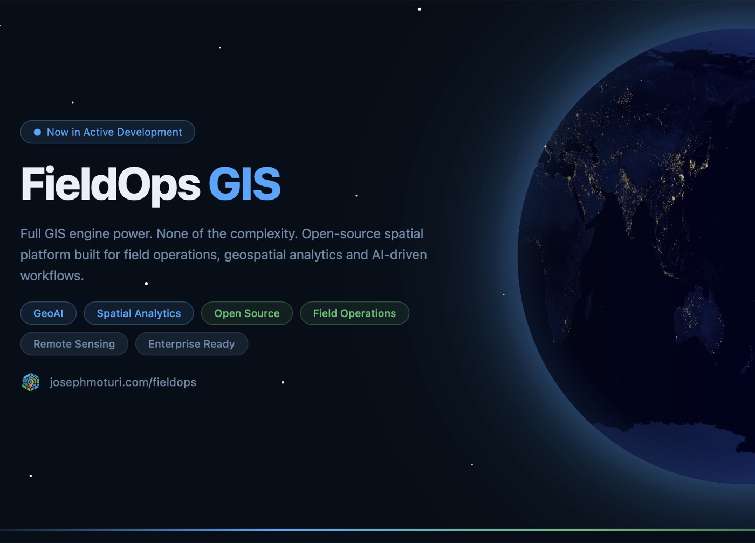This screenshot has height=543, width=755.
Task: Click the FieldOps logo icon beside the URL
Action: (x=31, y=382)
